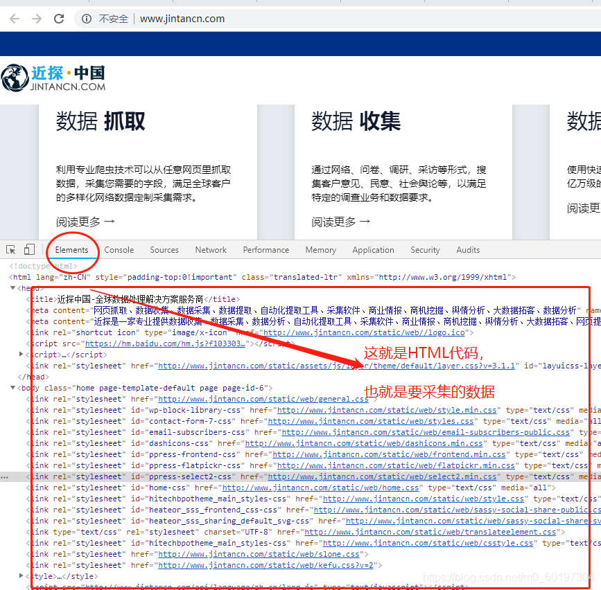Click the three-dot menu beside highlighted row
The width and height of the screenshot is (601, 590).
(4, 477)
